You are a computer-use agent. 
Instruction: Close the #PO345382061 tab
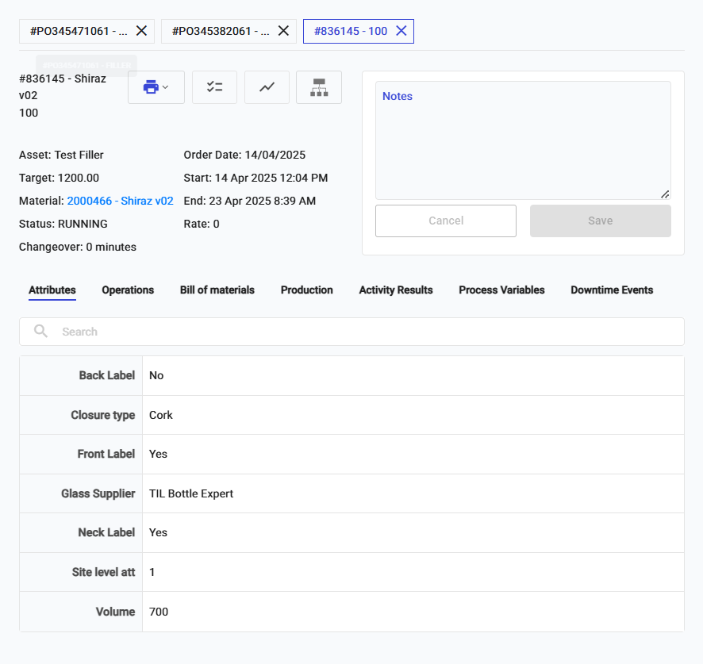point(283,31)
